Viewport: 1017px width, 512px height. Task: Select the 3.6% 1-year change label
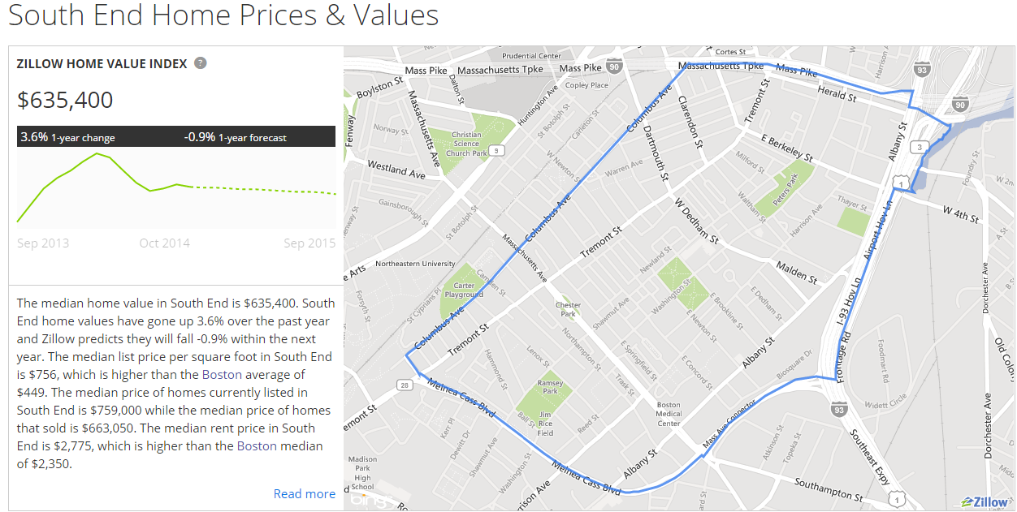point(67,137)
